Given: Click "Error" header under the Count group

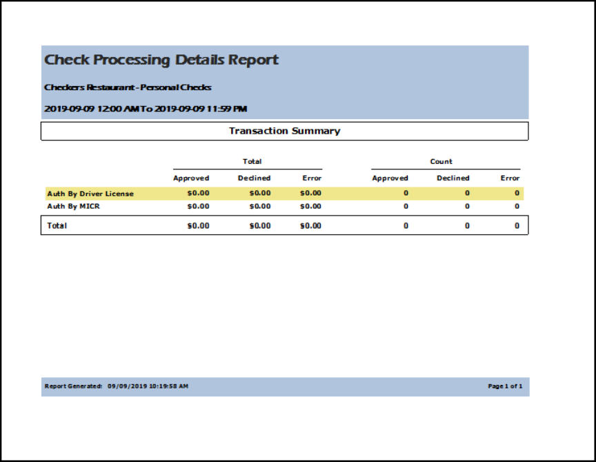Looking at the screenshot, I should click(510, 178).
